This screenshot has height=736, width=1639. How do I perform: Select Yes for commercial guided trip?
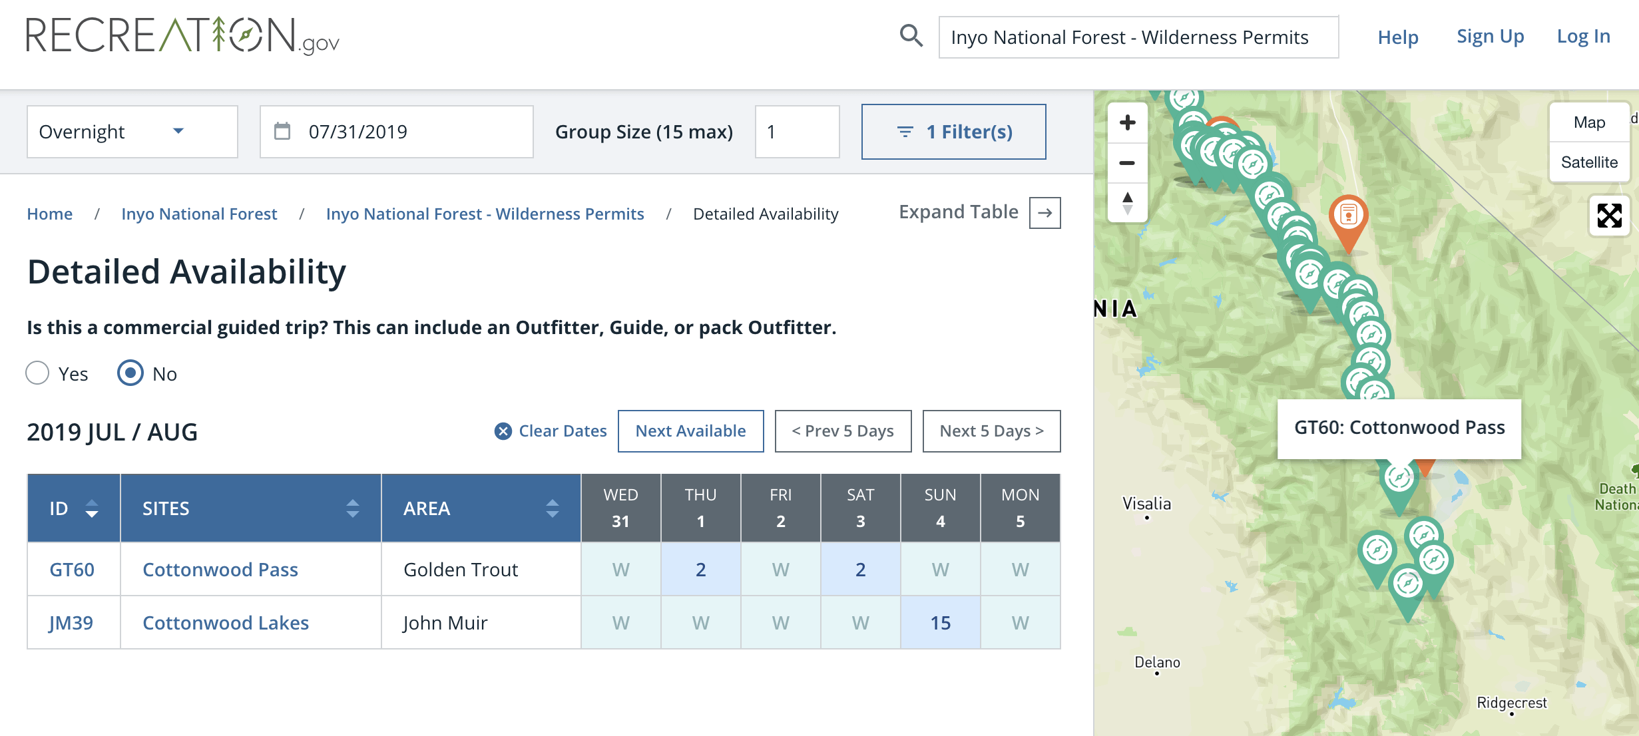coord(37,373)
